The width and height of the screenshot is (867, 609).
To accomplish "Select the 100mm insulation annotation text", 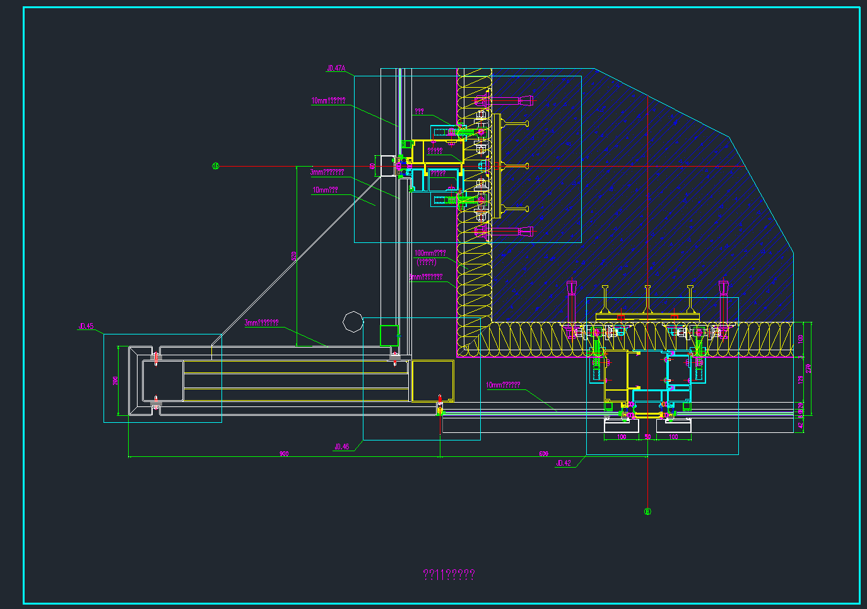I will 430,253.
